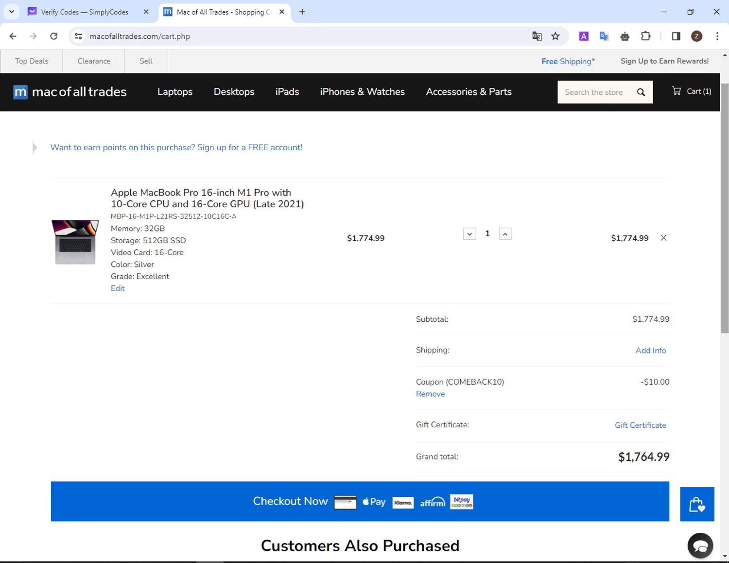The image size is (729, 563).
Task: Click the MacBook Pro product title
Action: 207,198
